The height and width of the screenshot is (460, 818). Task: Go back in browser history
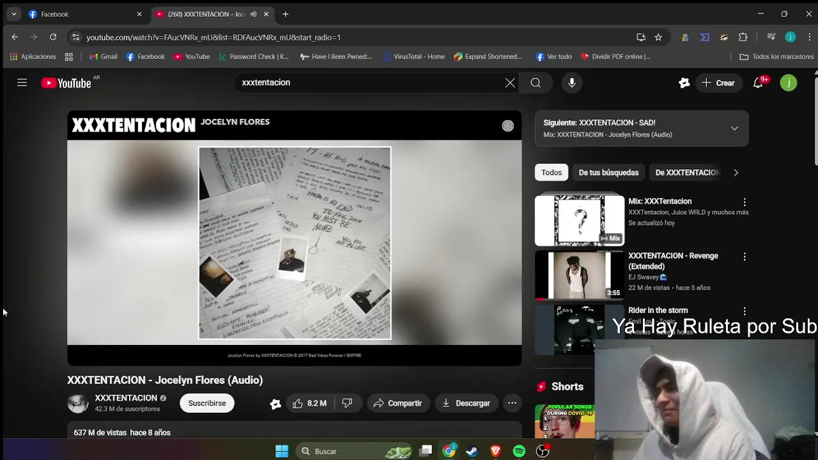(15, 37)
